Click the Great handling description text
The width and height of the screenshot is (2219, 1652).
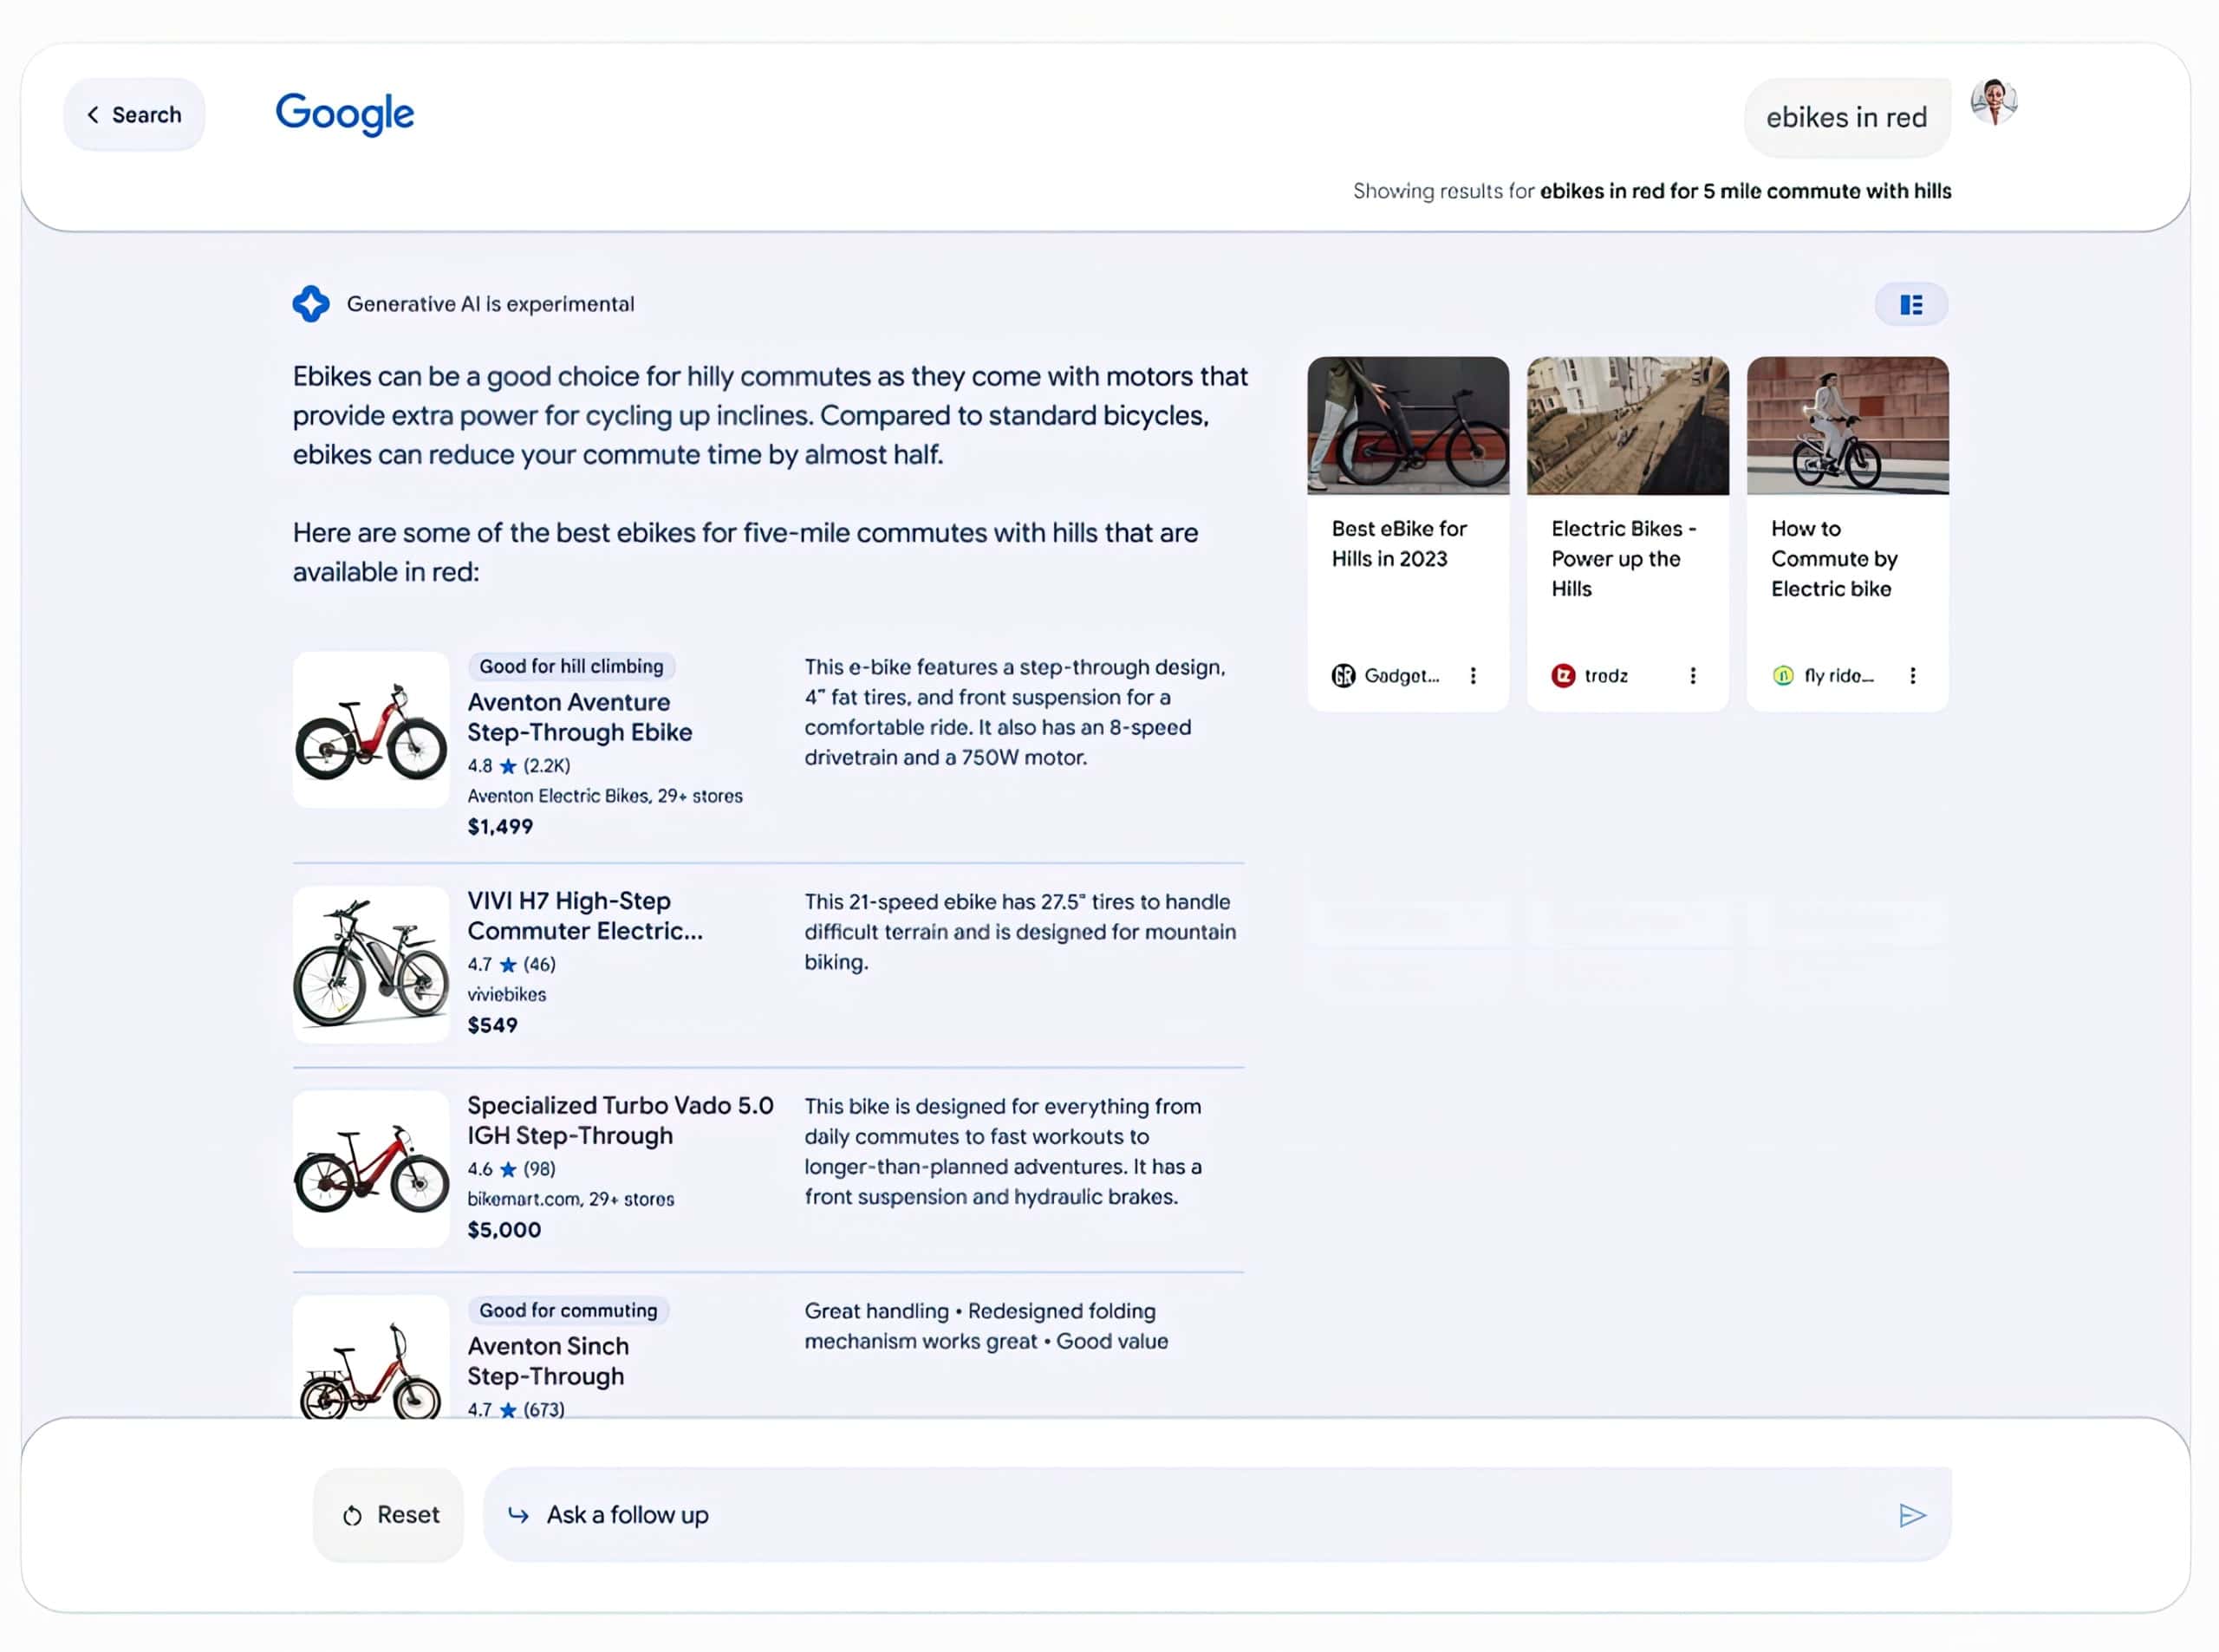[x=986, y=1326]
